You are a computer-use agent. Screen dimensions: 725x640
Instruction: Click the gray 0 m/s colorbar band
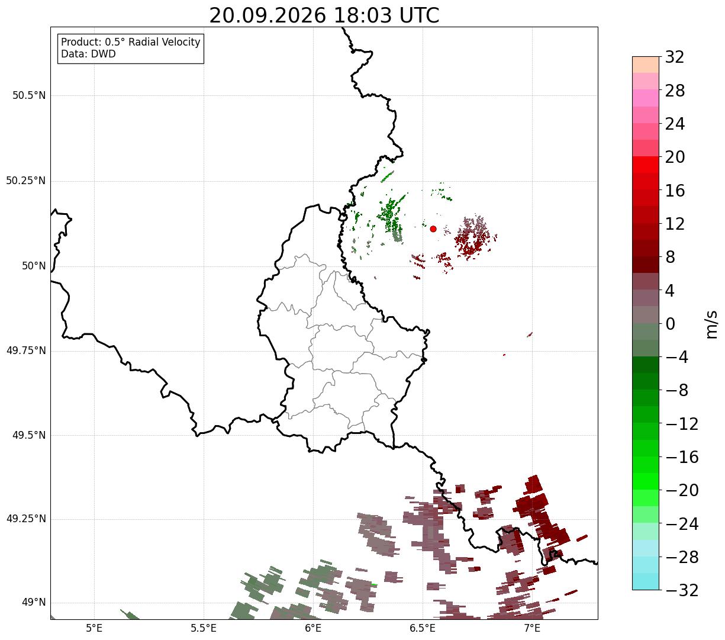646,315
